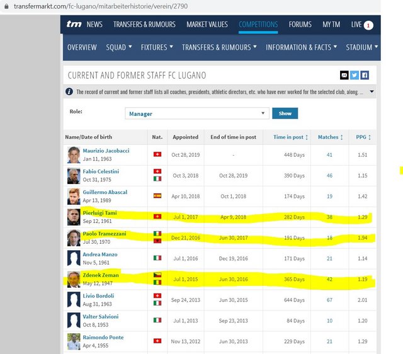Viewport: 403px width, 354px height.
Task: Open Celestini's 46 matches link
Action: (x=329, y=176)
